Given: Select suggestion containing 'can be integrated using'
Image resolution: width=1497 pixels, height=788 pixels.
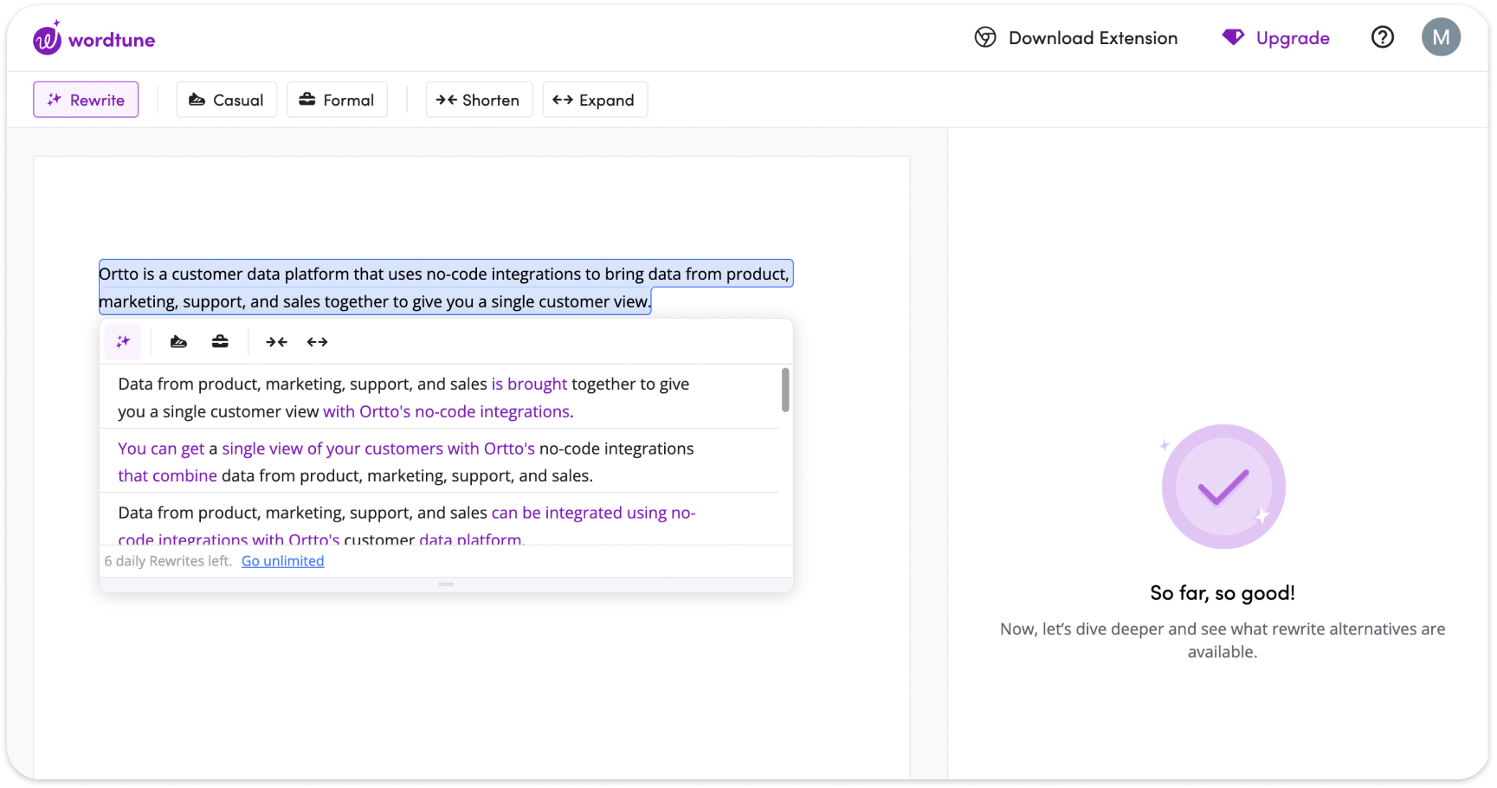Looking at the screenshot, I should point(440,520).
